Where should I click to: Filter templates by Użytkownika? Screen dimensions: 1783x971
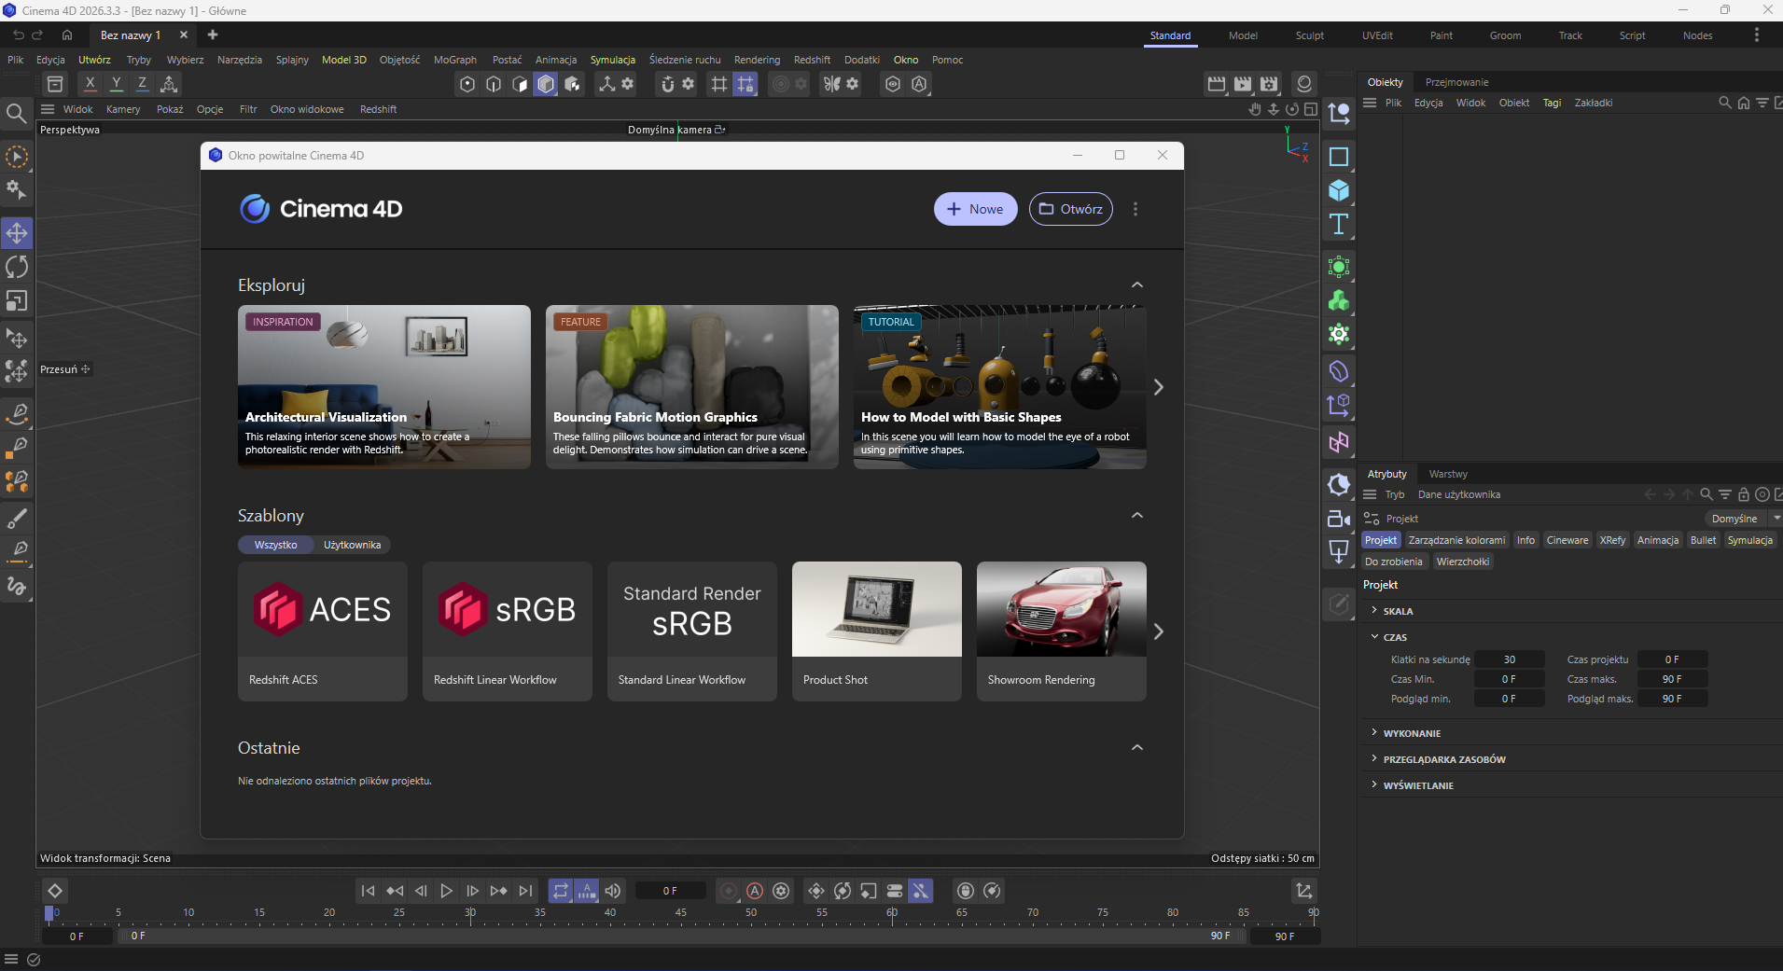coord(353,545)
